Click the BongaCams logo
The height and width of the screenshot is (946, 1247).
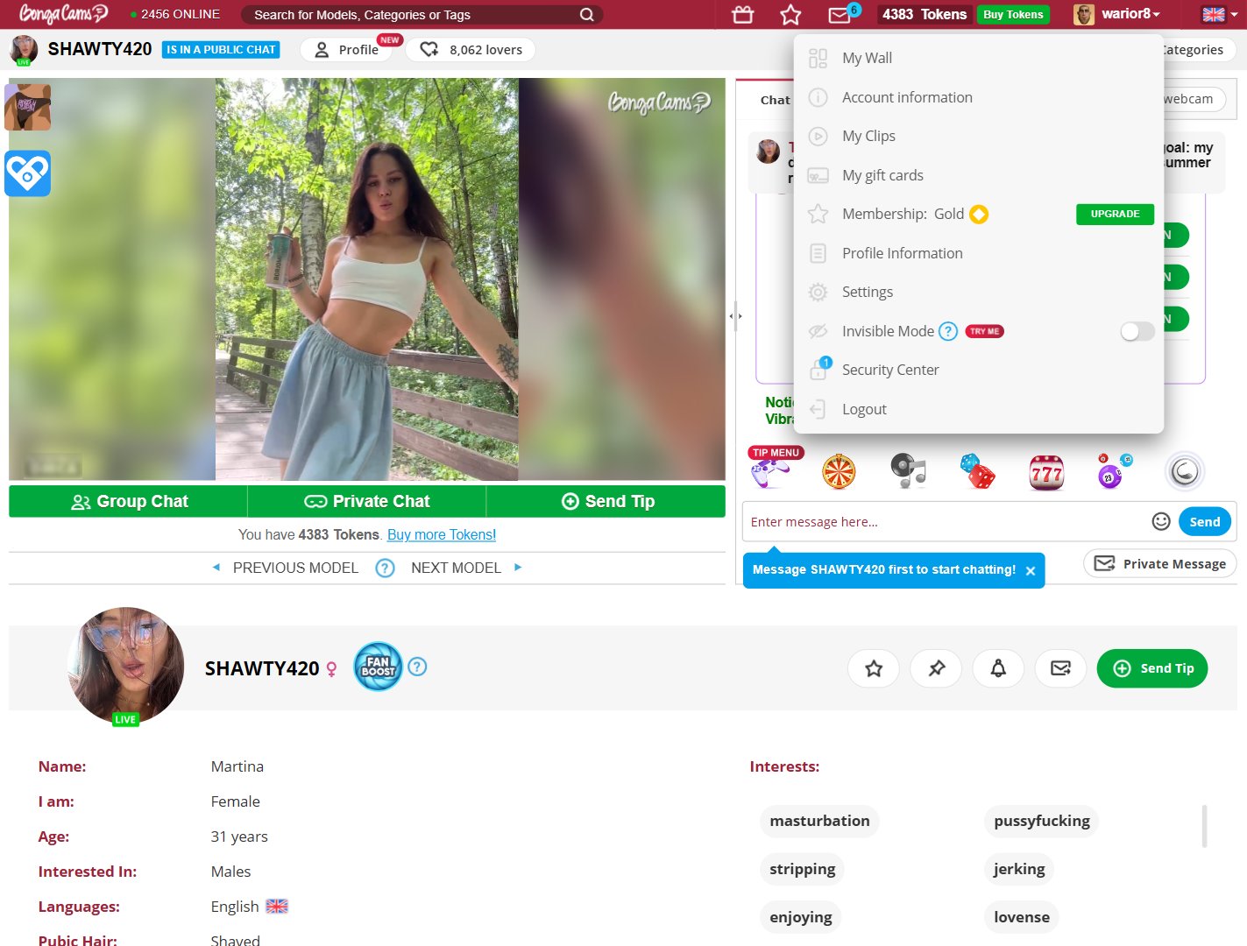coord(63,14)
